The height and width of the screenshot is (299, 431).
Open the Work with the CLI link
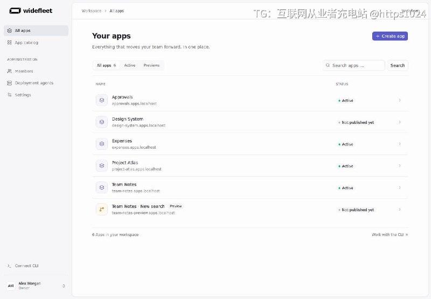(390, 234)
